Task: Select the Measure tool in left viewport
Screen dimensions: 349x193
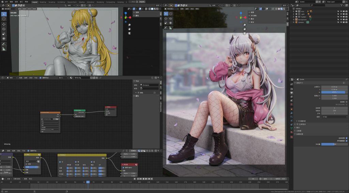Action: click(x=4, y=49)
